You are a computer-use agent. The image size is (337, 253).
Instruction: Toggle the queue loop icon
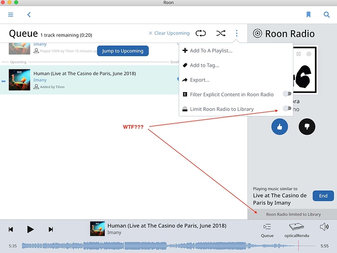[x=201, y=33]
